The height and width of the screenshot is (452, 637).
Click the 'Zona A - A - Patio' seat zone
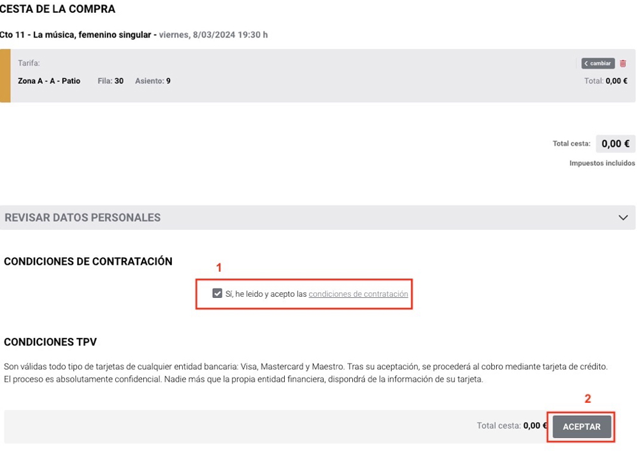pos(49,81)
